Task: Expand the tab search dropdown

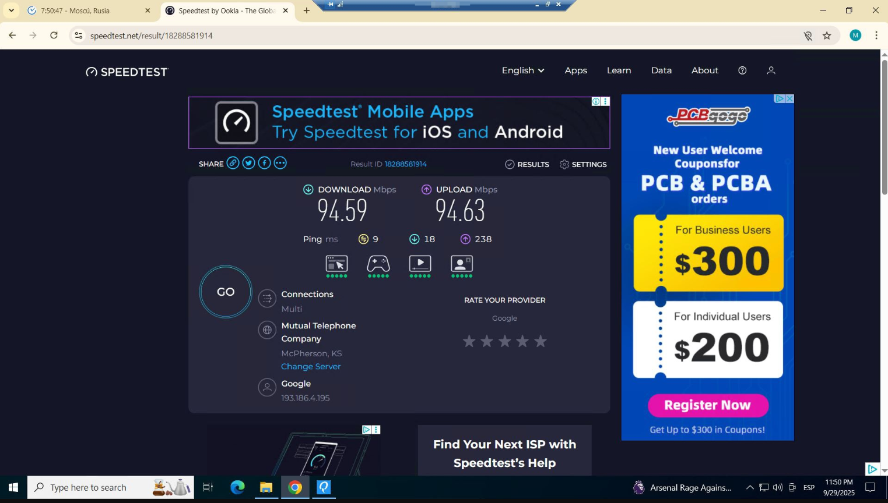Action: (x=11, y=10)
